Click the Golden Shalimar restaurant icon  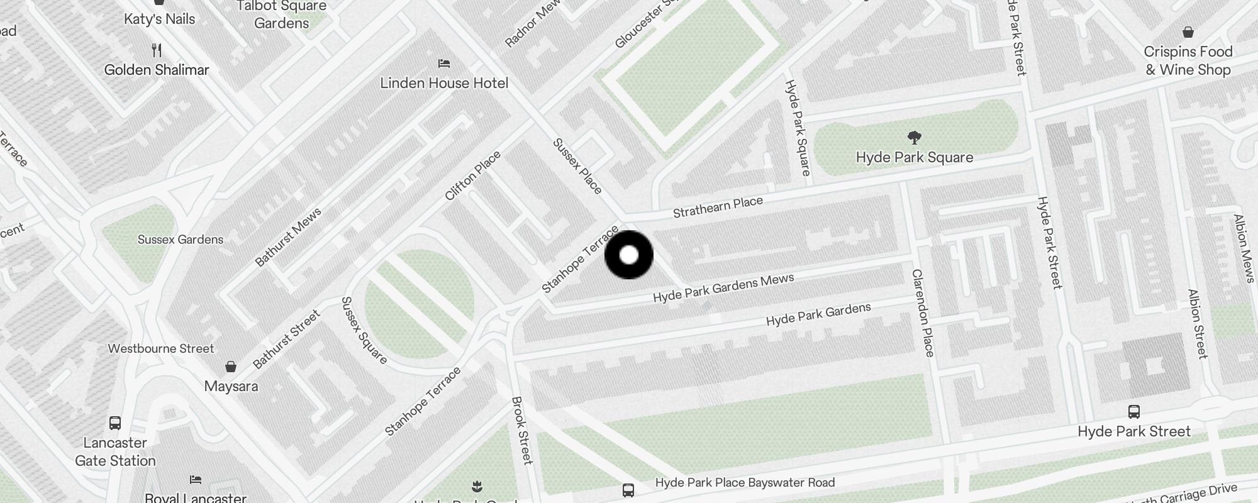(x=157, y=50)
